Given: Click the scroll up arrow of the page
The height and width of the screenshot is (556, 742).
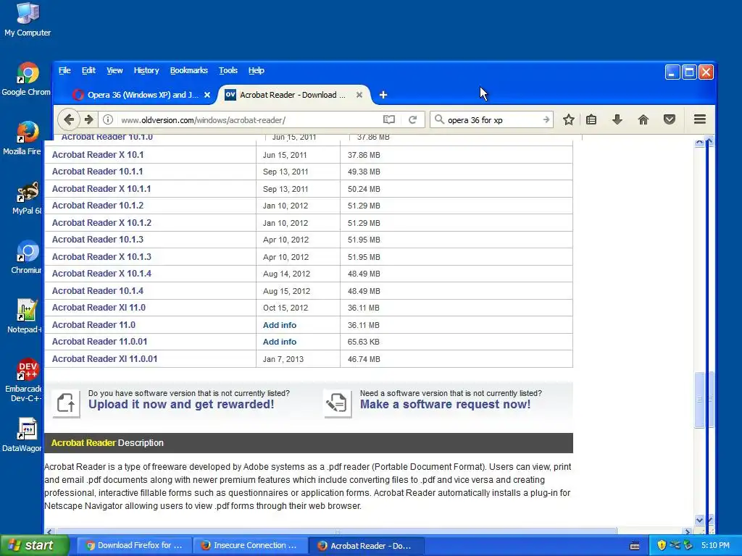Looking at the screenshot, I should (699, 143).
